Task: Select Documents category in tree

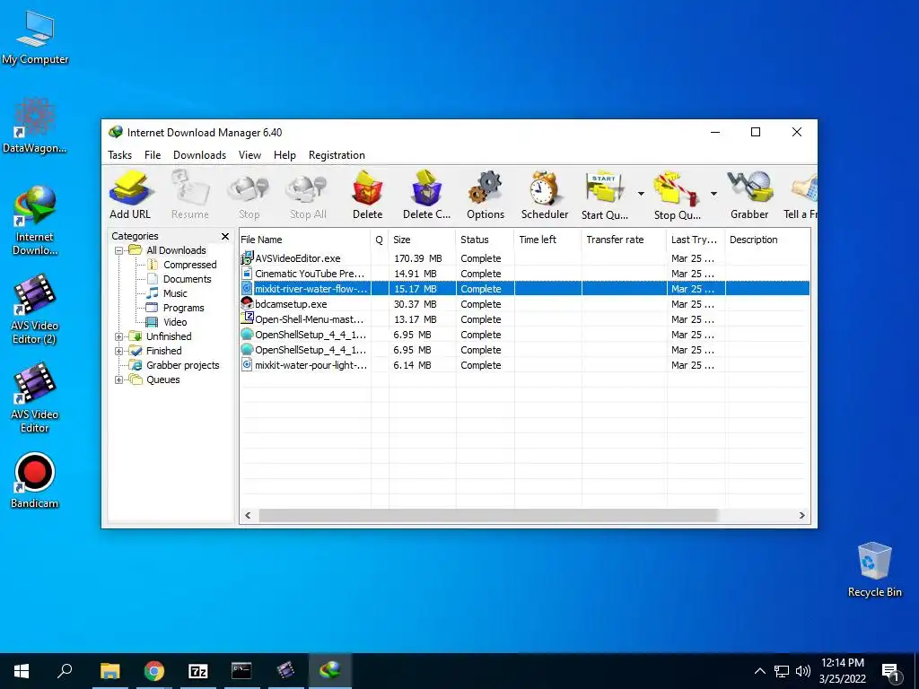Action: pos(187,280)
